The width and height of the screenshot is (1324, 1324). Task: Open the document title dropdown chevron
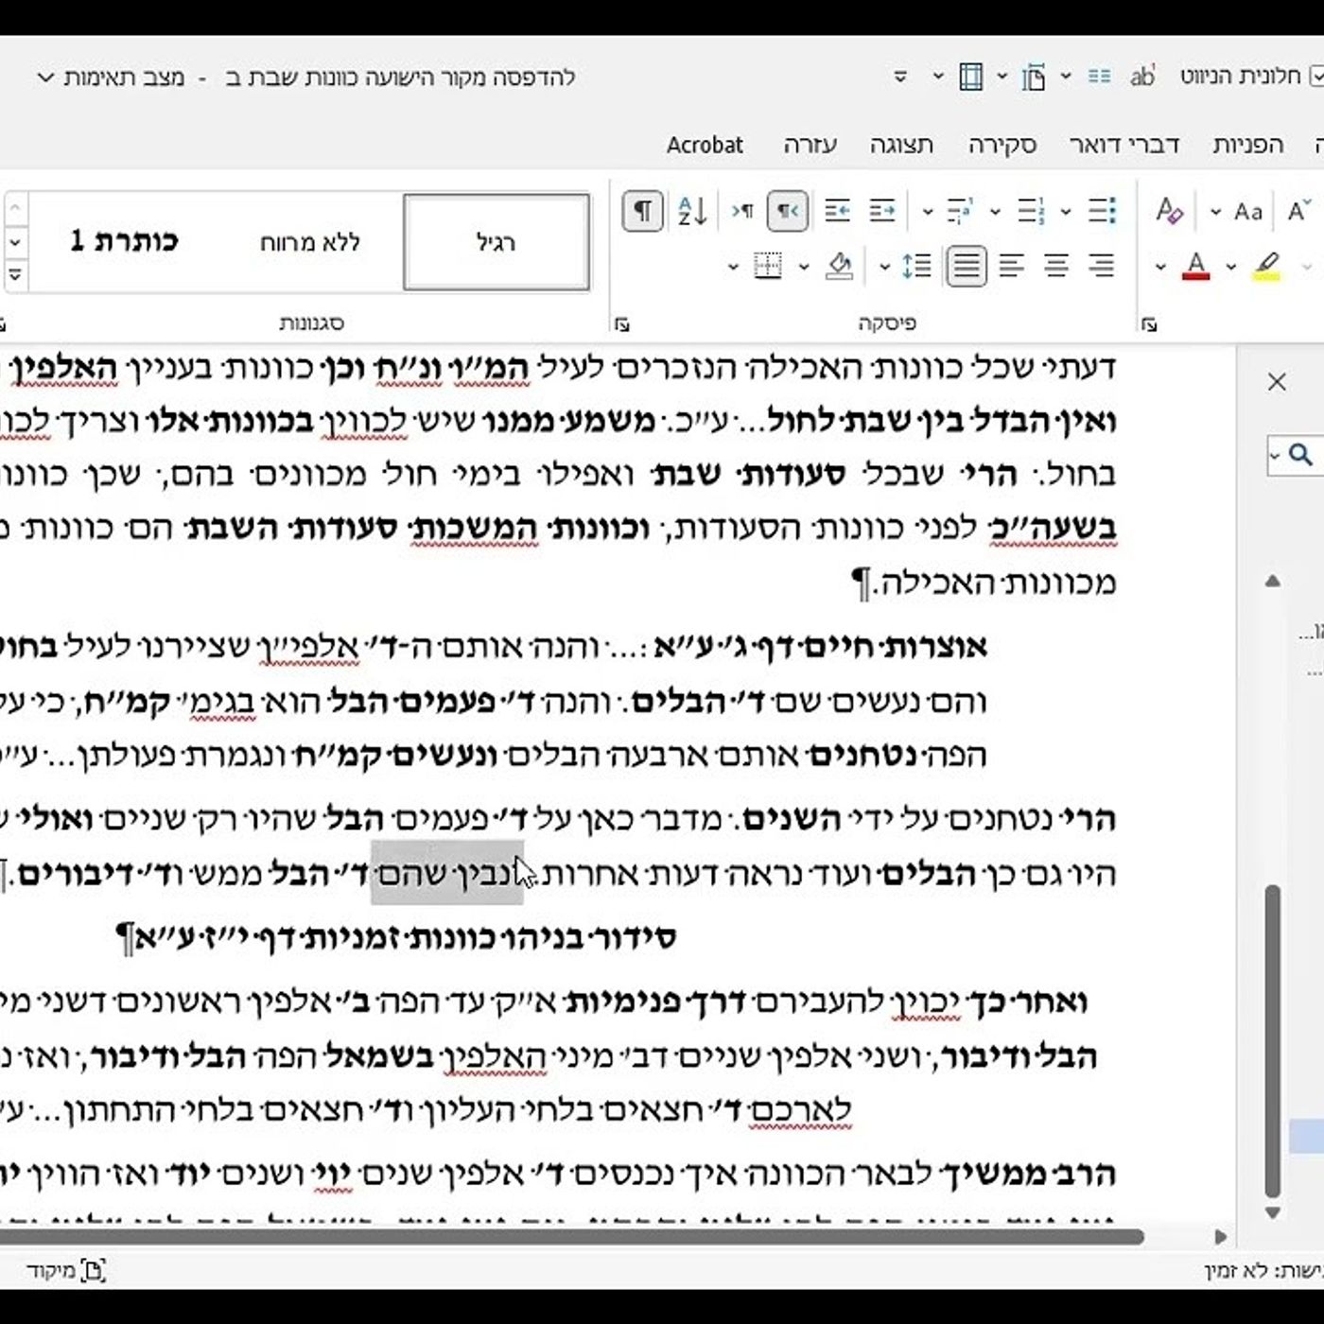(x=44, y=77)
